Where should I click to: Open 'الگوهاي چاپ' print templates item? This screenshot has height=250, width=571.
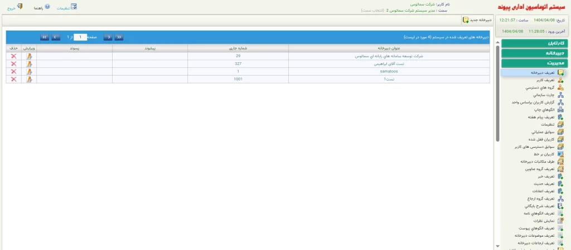(549, 109)
